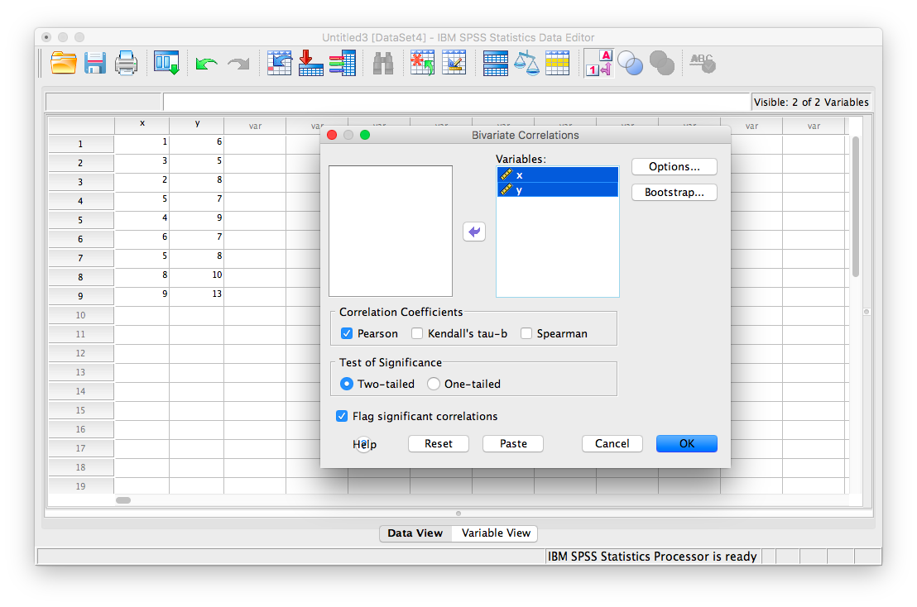Screen dimensions: 917x607
Task: Click the vertical scrollbar of the data grid
Action: tap(856, 207)
